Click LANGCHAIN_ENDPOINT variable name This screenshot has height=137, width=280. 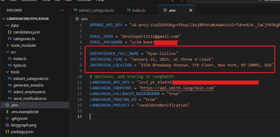pos(111,88)
